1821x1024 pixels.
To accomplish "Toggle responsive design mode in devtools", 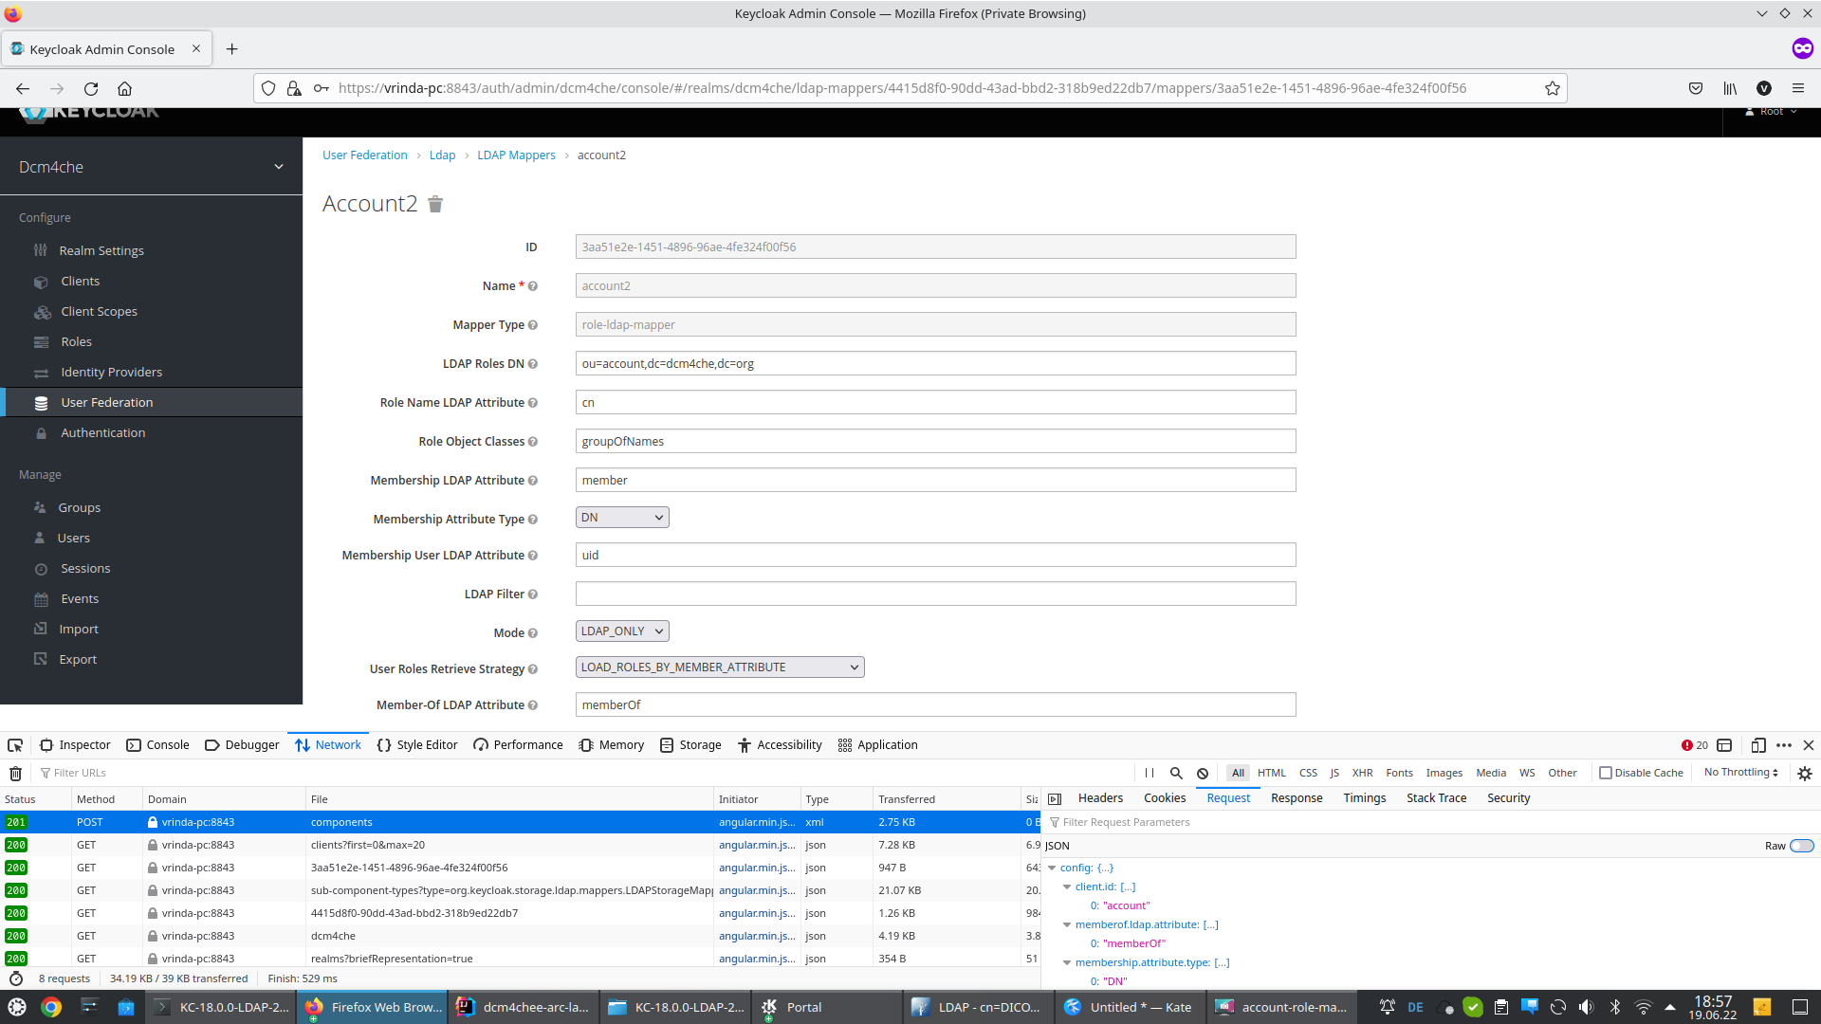I will (1759, 745).
